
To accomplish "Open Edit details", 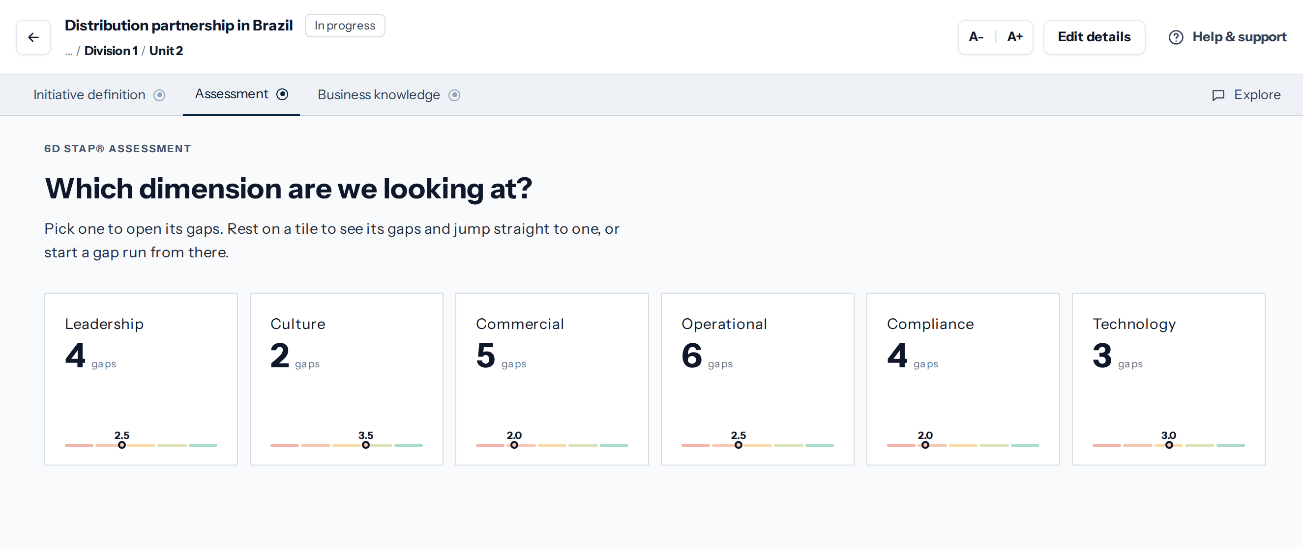I will (x=1094, y=37).
